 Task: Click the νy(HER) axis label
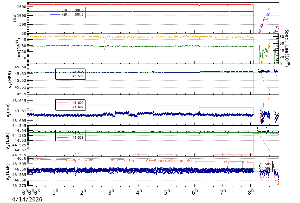coord(8,110)
